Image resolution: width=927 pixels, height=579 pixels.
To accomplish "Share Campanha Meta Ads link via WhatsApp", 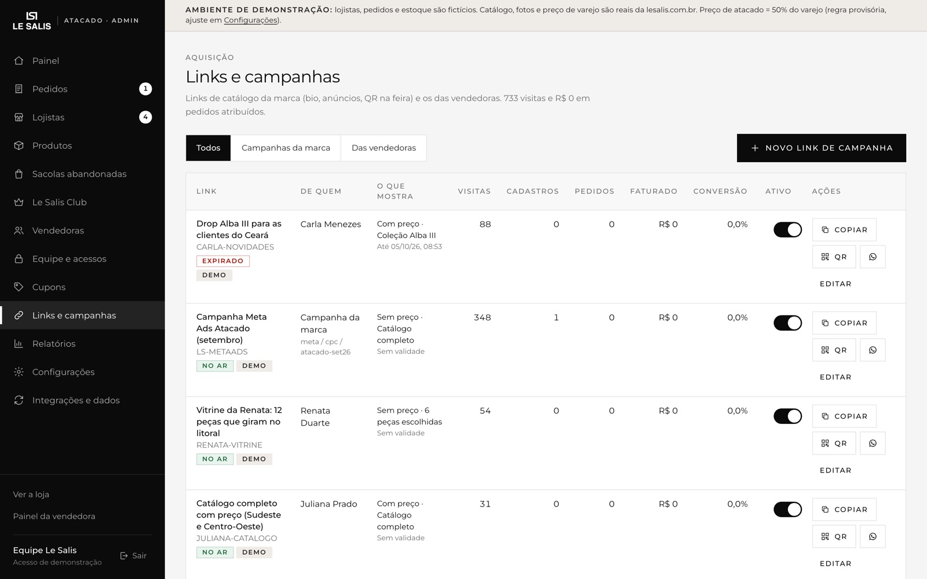I will coord(873,350).
